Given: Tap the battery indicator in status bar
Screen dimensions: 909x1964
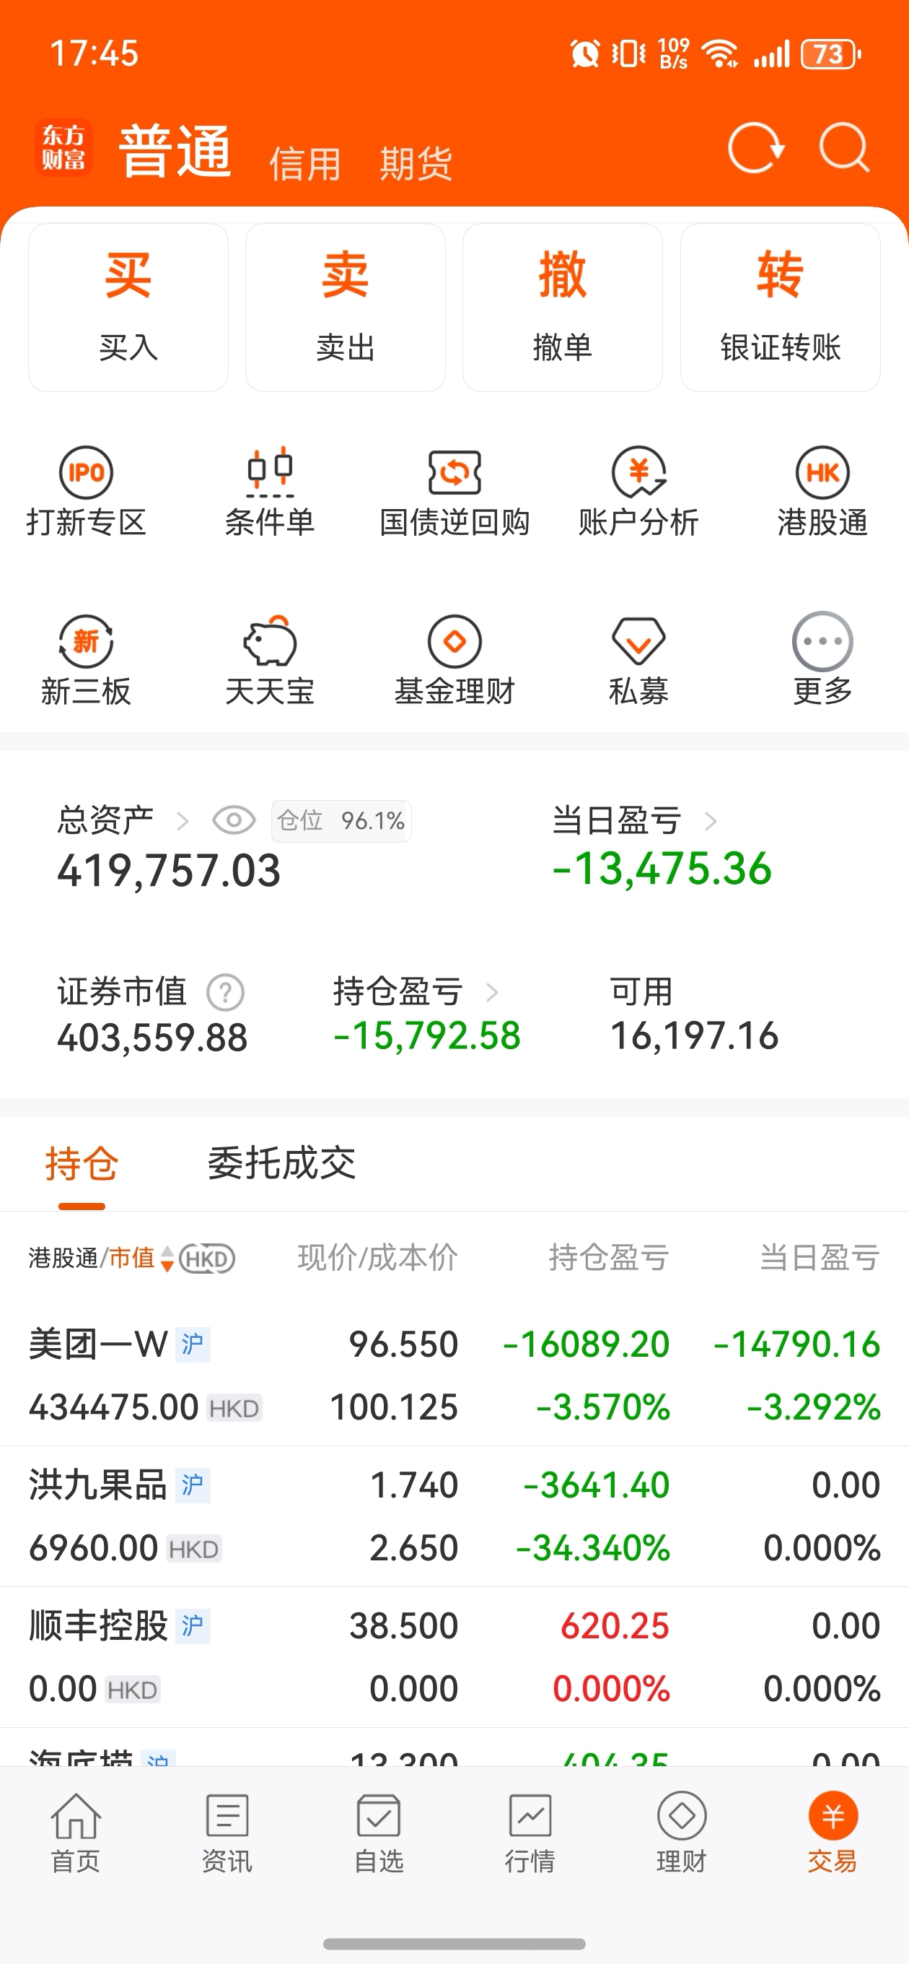Looking at the screenshot, I should pyautogui.click(x=831, y=54).
